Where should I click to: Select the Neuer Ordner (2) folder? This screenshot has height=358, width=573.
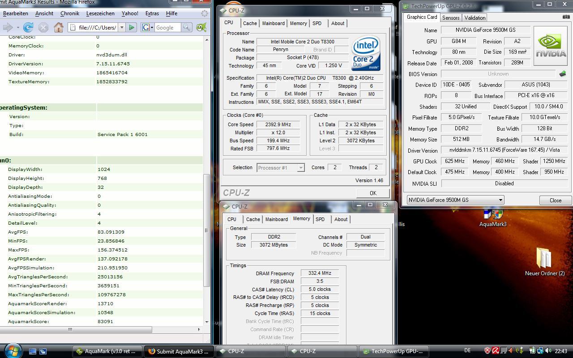[545, 262]
